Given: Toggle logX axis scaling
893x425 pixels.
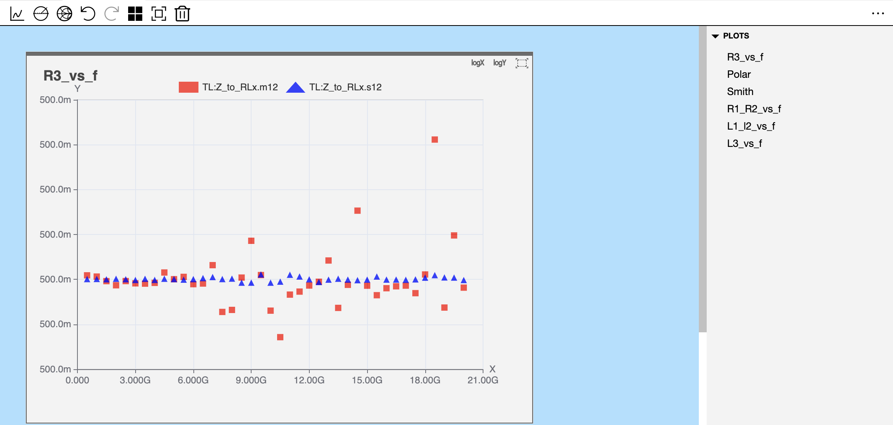Looking at the screenshot, I should coord(478,63).
